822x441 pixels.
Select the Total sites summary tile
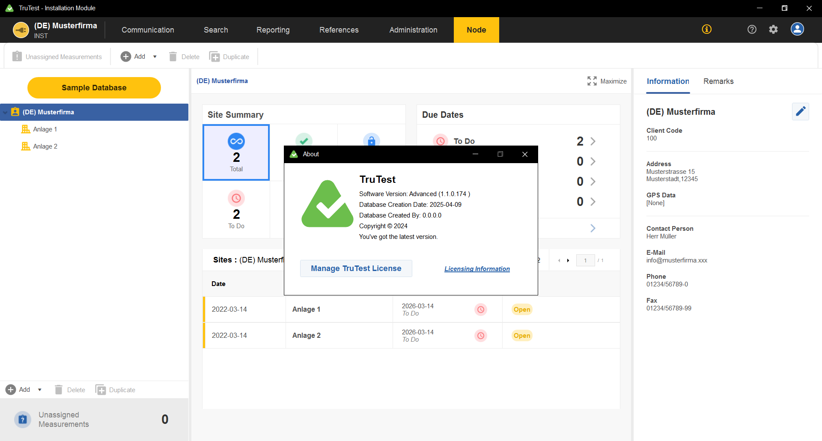(x=236, y=152)
